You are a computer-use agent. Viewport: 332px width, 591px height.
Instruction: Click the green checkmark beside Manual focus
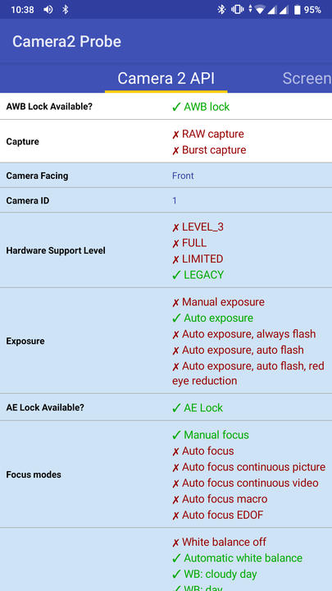point(176,435)
